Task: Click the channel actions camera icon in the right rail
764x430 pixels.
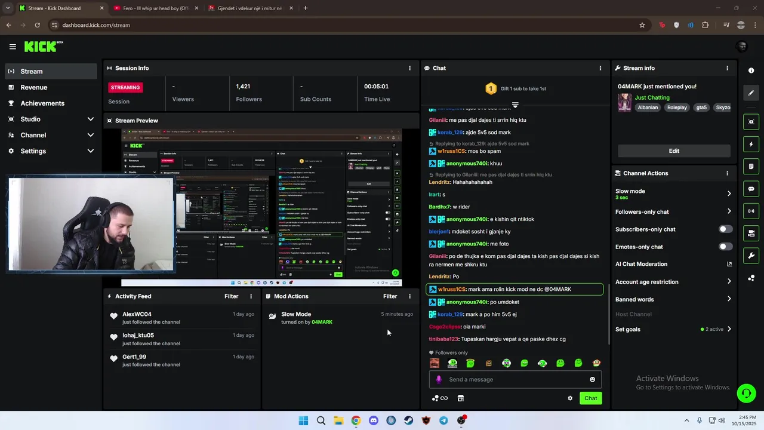Action: [751, 233]
